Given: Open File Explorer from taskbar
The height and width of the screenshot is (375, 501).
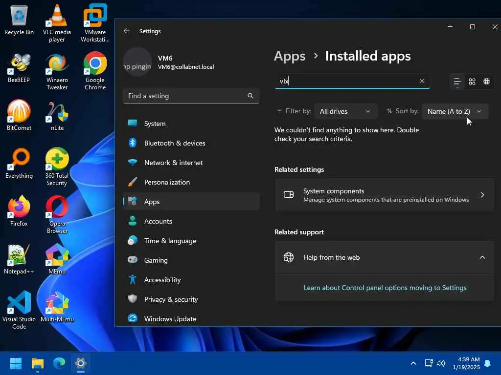Looking at the screenshot, I should [37, 363].
